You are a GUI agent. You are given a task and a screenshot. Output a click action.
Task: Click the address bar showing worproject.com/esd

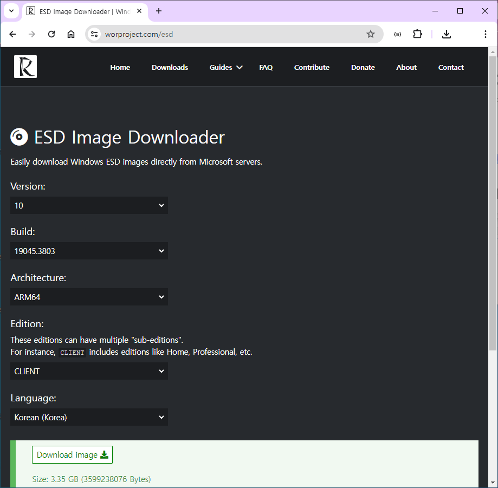pyautogui.click(x=235, y=34)
